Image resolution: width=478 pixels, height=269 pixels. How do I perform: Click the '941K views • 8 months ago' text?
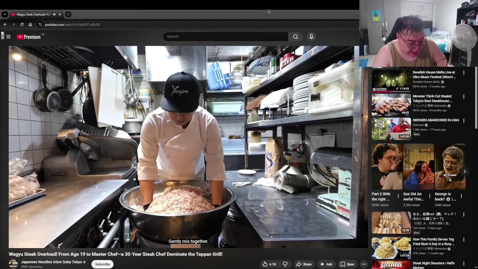pyautogui.click(x=429, y=110)
